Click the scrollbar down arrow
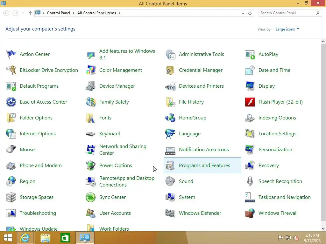 323,229
